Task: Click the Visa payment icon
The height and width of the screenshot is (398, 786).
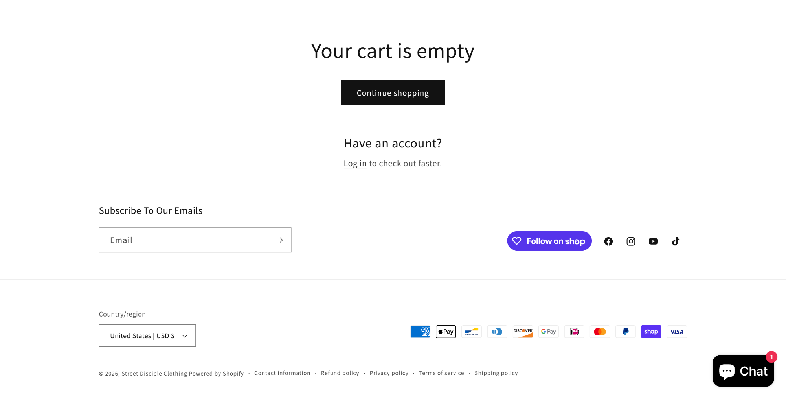Action: tap(677, 332)
